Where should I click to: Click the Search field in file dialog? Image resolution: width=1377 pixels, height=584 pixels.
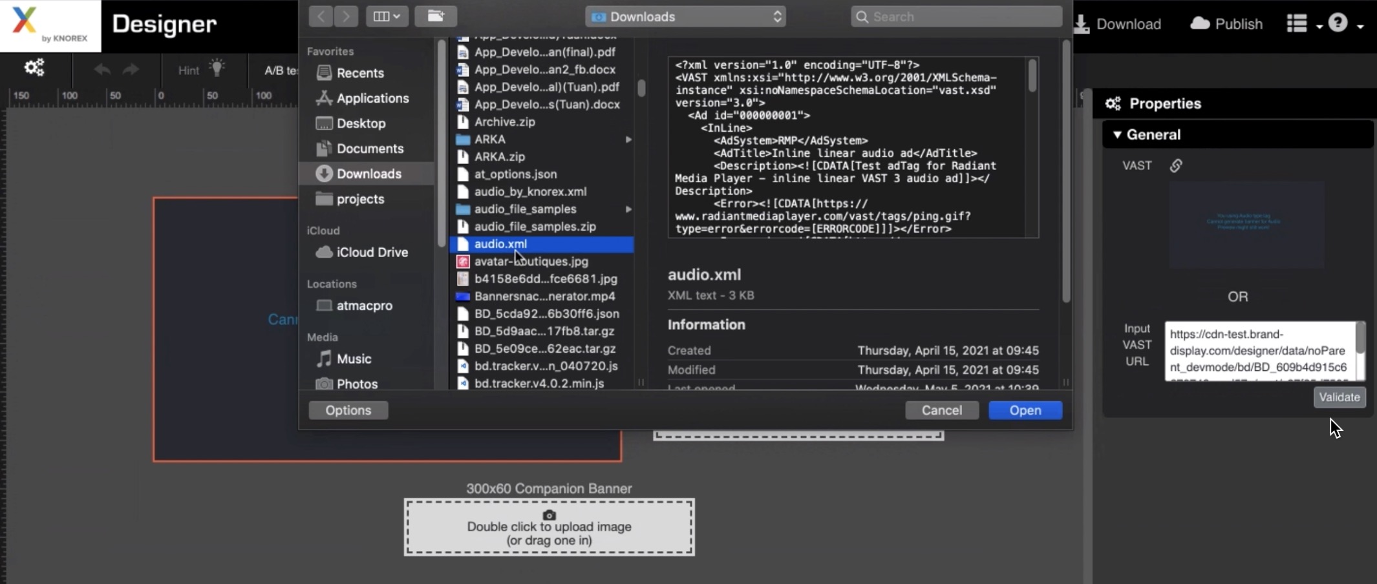[x=957, y=17]
